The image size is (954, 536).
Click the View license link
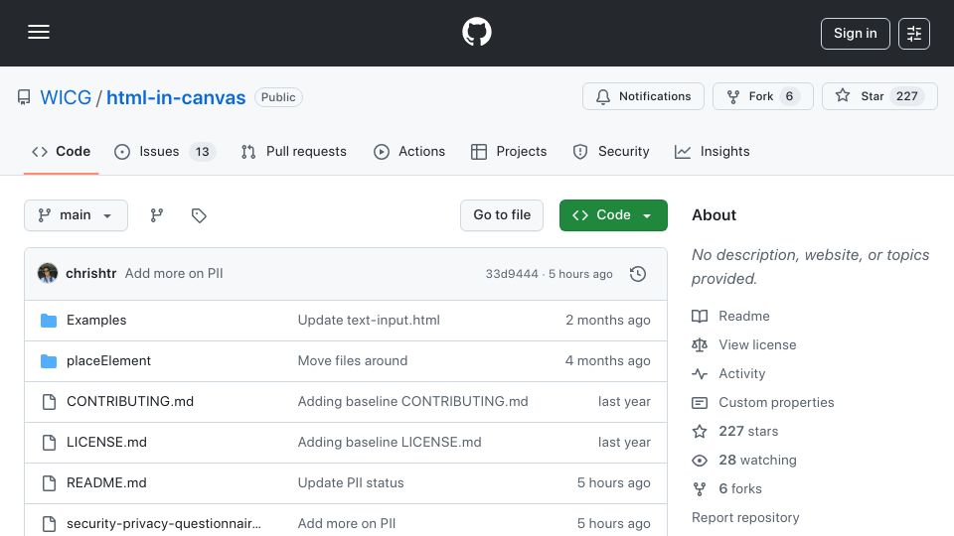[757, 344]
